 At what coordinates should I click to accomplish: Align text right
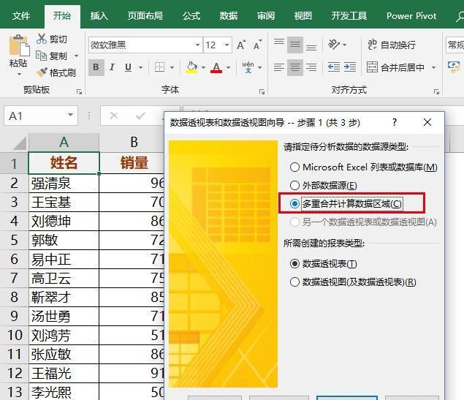[x=311, y=67]
